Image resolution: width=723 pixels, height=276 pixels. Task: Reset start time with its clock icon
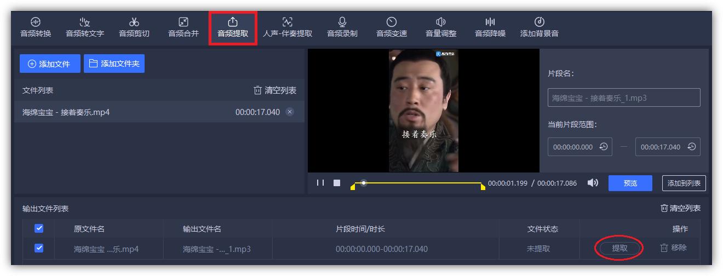(603, 147)
